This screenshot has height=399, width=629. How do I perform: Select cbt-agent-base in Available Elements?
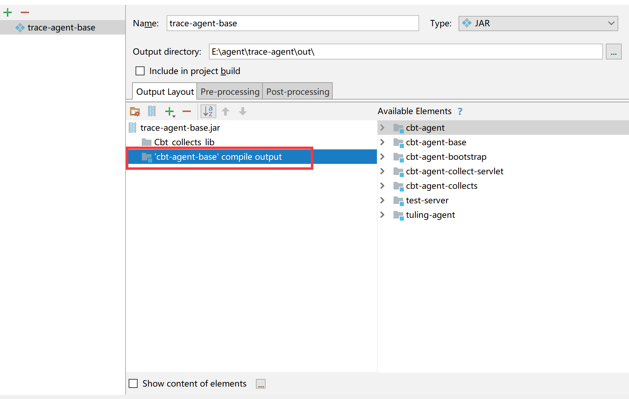pyautogui.click(x=436, y=142)
